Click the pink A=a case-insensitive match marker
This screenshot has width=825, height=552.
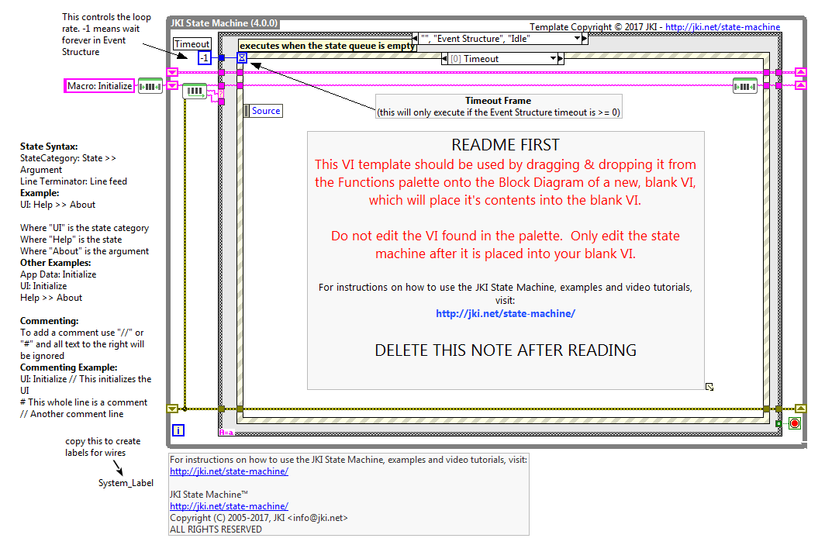pos(226,433)
